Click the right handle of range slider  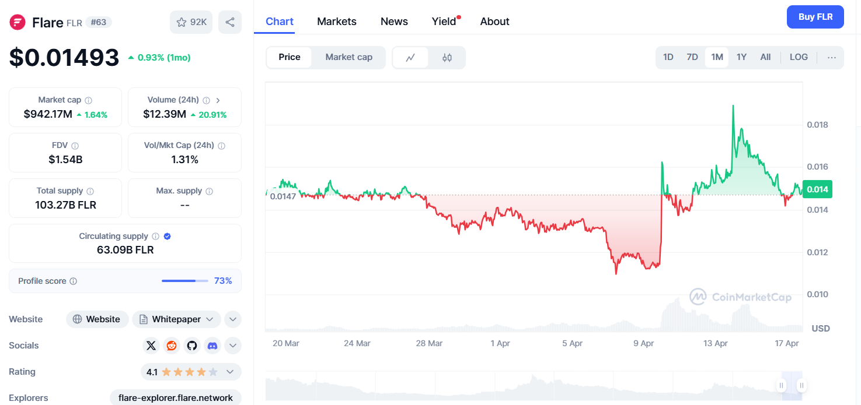(x=802, y=385)
